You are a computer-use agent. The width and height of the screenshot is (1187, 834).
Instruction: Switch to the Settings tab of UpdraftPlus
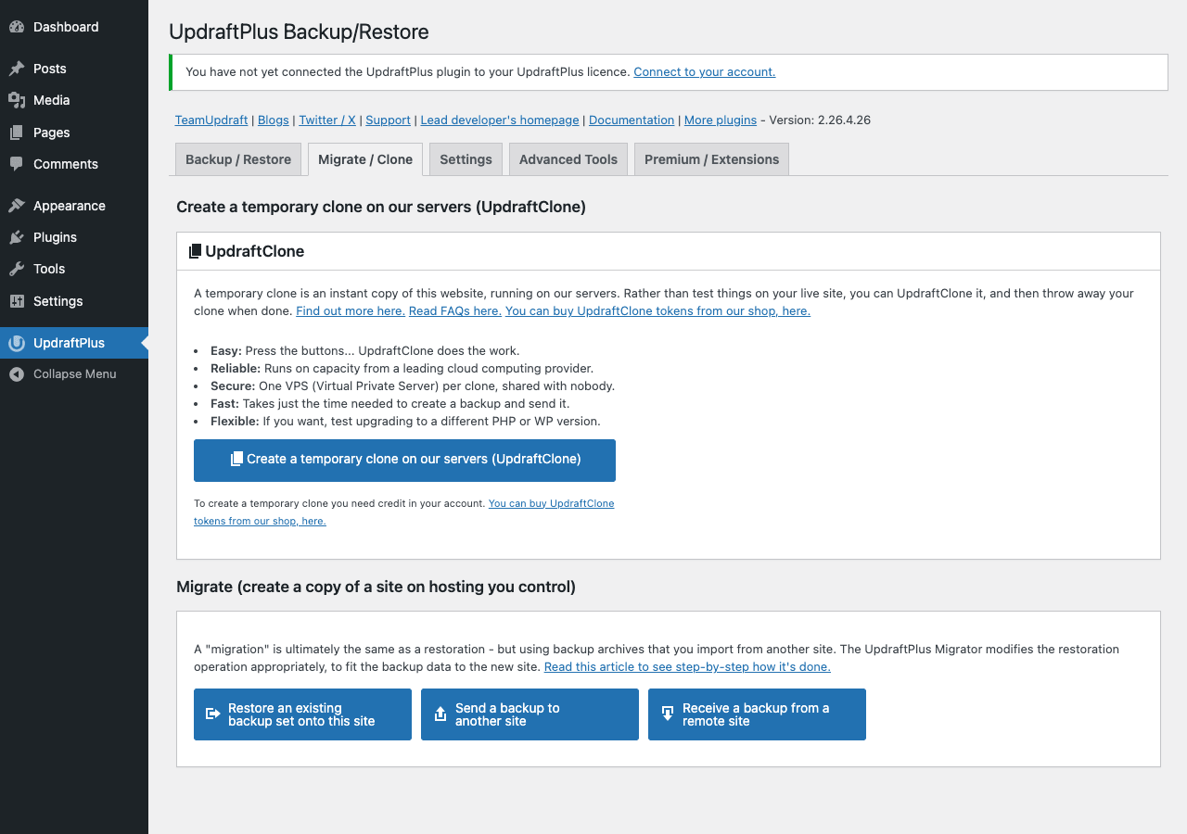(466, 159)
